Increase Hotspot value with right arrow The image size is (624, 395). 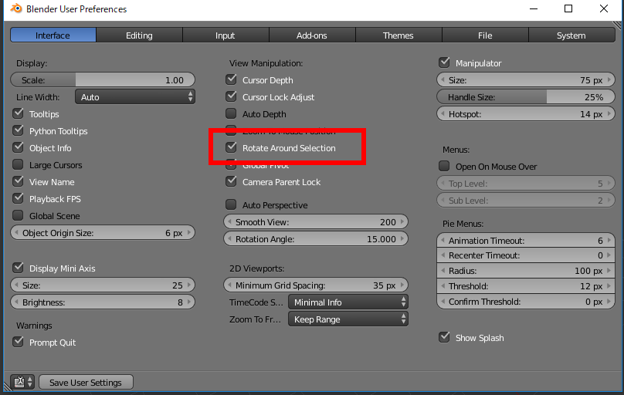(609, 113)
